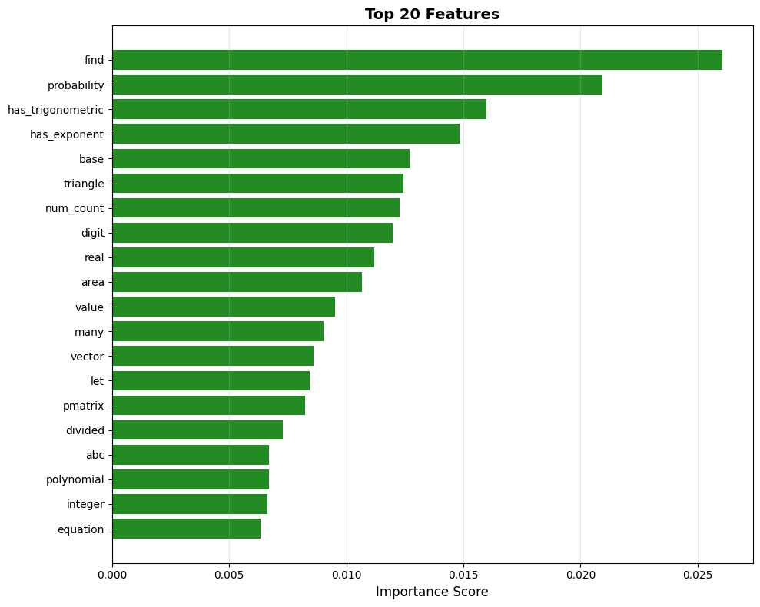Click the 'Top 20 Features' title text
Screen dimensions: 760x607
click(433, 14)
